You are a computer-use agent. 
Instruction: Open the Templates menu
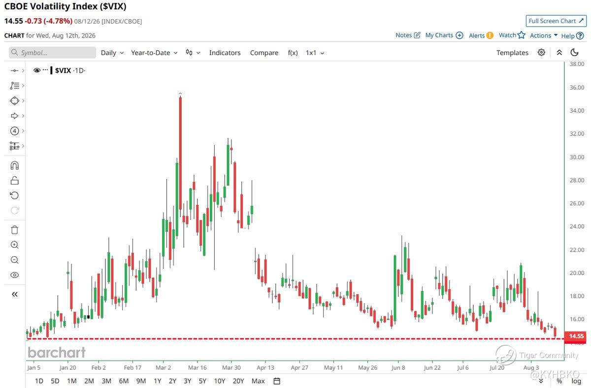pos(512,53)
